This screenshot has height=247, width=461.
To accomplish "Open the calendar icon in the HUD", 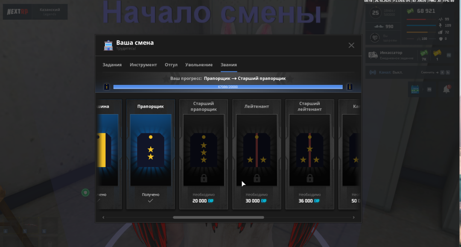I will (x=414, y=89).
